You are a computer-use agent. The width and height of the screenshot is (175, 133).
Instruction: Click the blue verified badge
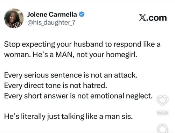point(82,15)
